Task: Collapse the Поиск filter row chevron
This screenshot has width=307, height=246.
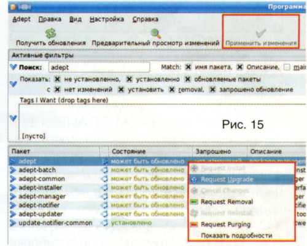Action: [x=14, y=67]
